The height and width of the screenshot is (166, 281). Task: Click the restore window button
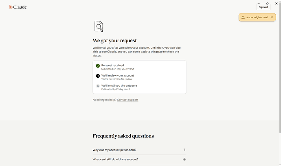267,3
